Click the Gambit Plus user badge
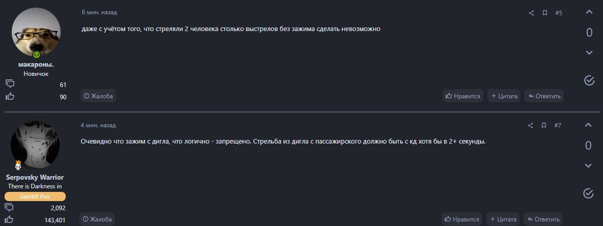 click(x=36, y=196)
